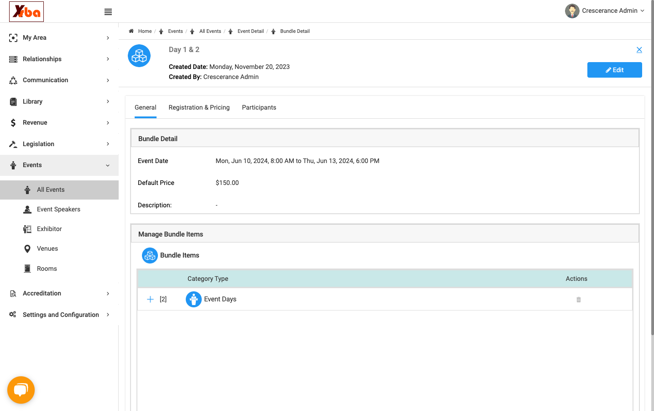Toggle the hamburger sidebar menu
This screenshot has width=654, height=411.
[x=108, y=12]
